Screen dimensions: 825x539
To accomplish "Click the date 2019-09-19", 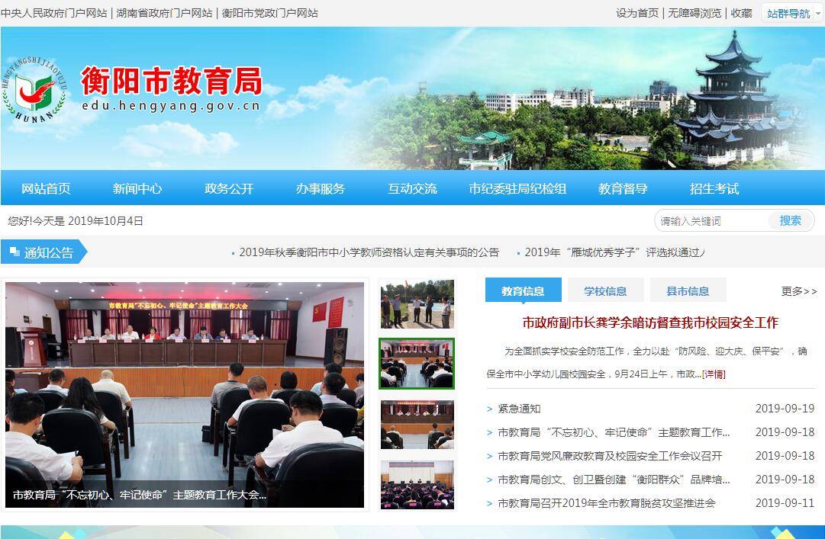I will 785,409.
